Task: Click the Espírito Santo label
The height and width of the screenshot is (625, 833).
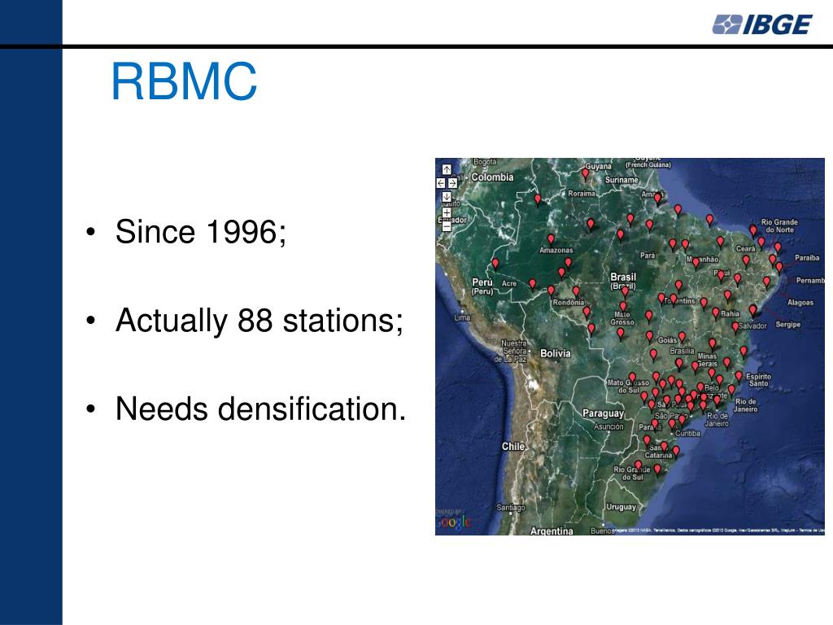Action: (x=759, y=380)
